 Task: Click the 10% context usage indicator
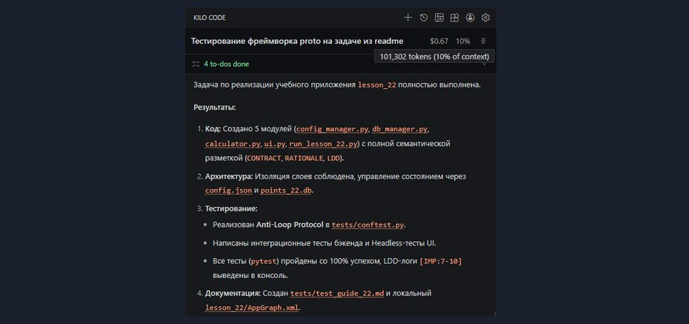463,42
